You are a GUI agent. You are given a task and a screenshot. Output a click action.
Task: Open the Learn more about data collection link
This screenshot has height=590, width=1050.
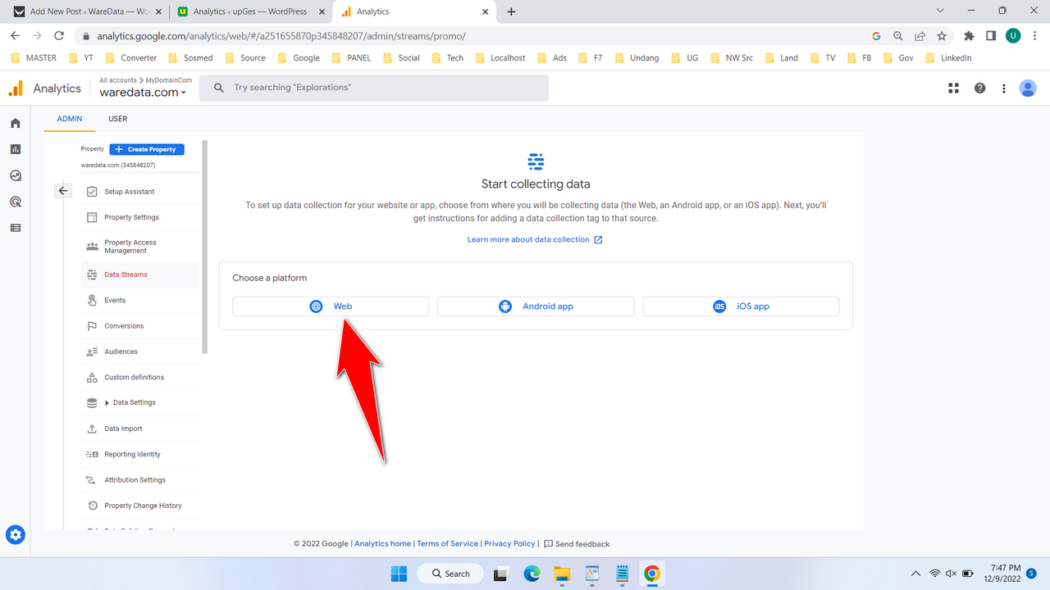pos(529,239)
